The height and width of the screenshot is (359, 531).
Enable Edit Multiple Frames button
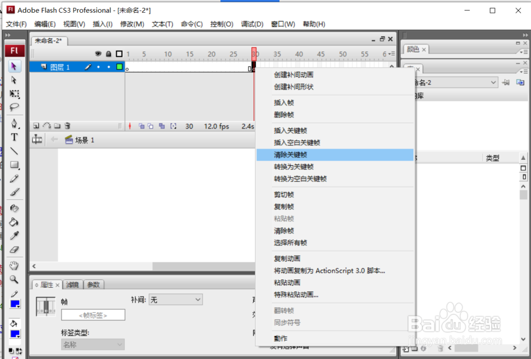click(x=162, y=126)
